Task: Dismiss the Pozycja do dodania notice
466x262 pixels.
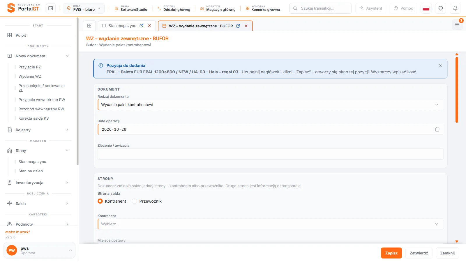Action: [x=440, y=65]
